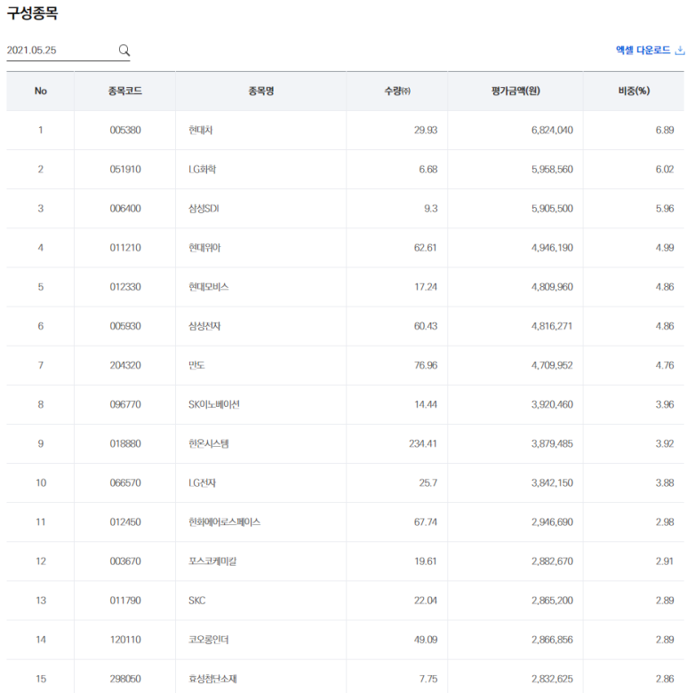Click the valuation amount 5,958,560

click(552, 170)
